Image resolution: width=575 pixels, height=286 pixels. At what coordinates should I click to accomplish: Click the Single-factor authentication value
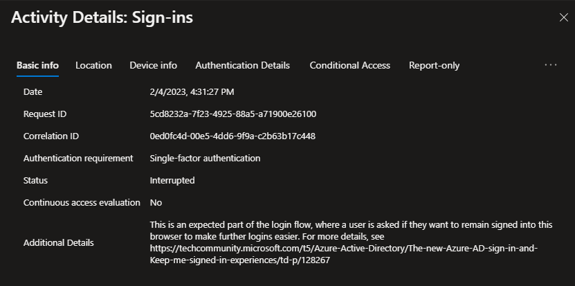pyautogui.click(x=205, y=158)
